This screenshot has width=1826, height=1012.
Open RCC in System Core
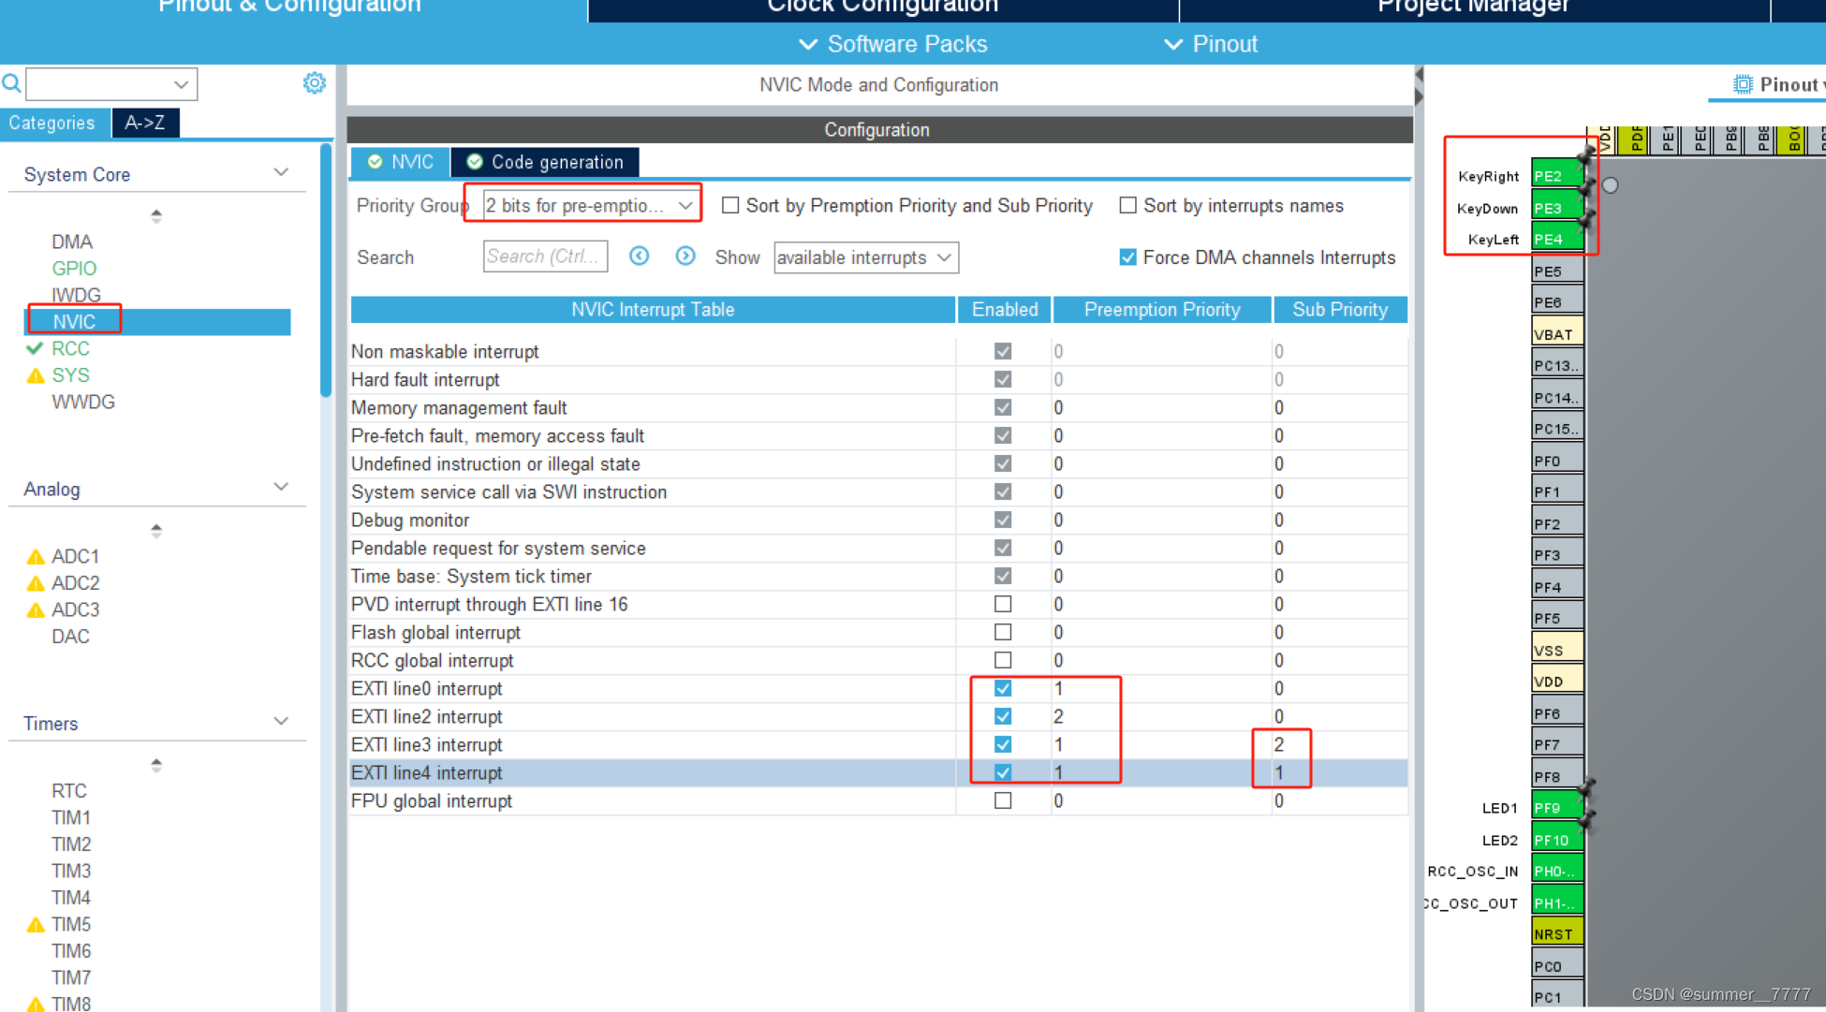[x=70, y=348]
